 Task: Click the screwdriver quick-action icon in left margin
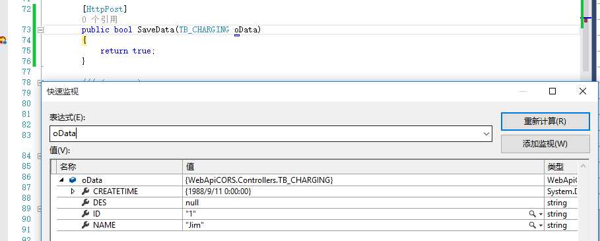point(3,40)
